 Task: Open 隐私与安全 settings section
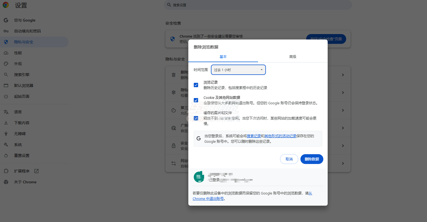[34, 42]
